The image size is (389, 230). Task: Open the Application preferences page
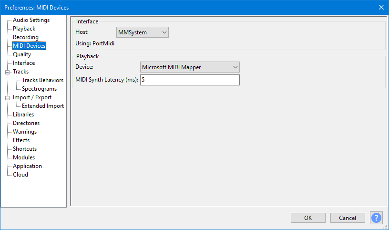(27, 166)
